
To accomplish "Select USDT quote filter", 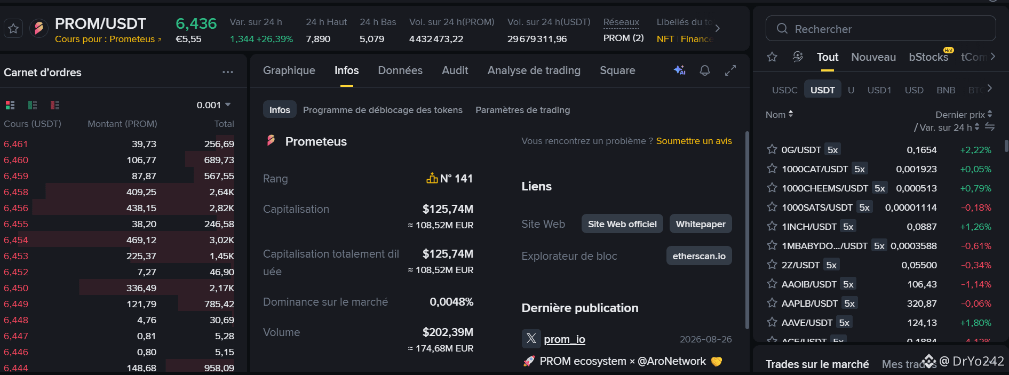I will coord(823,90).
